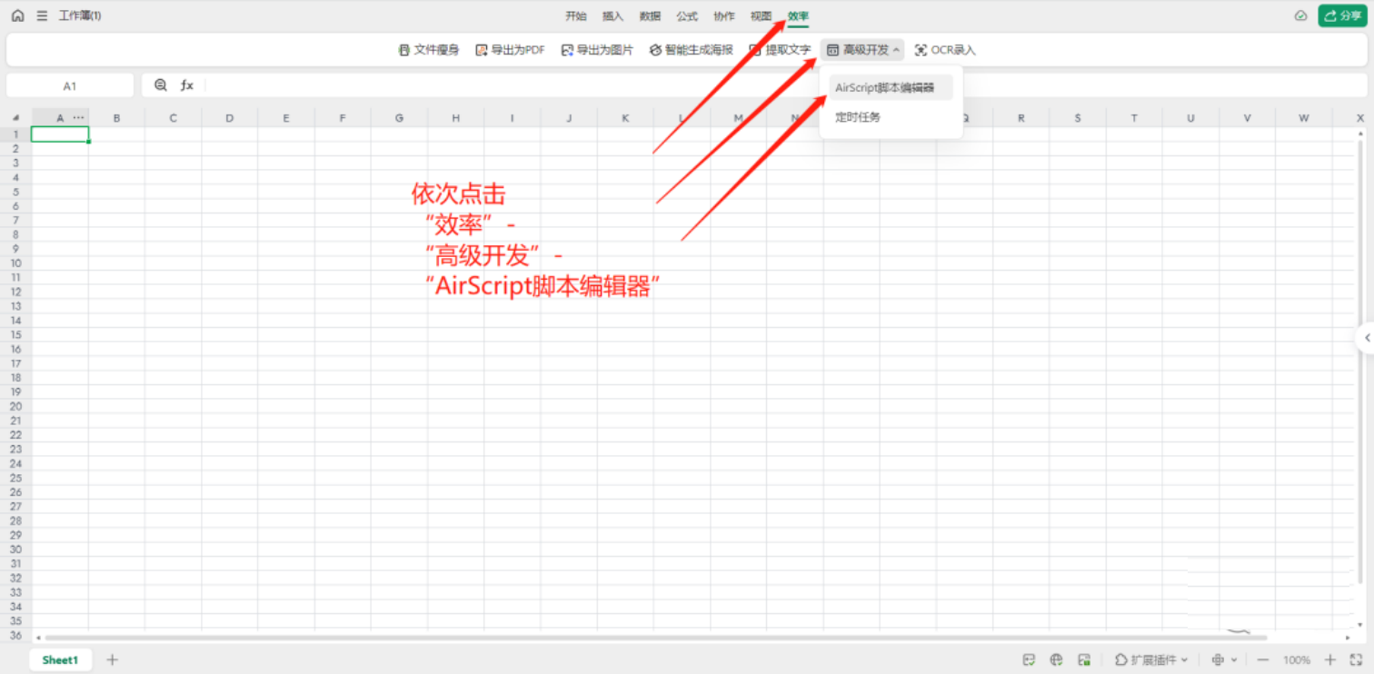Select column H header
This screenshot has height=674, width=1374.
click(456, 118)
